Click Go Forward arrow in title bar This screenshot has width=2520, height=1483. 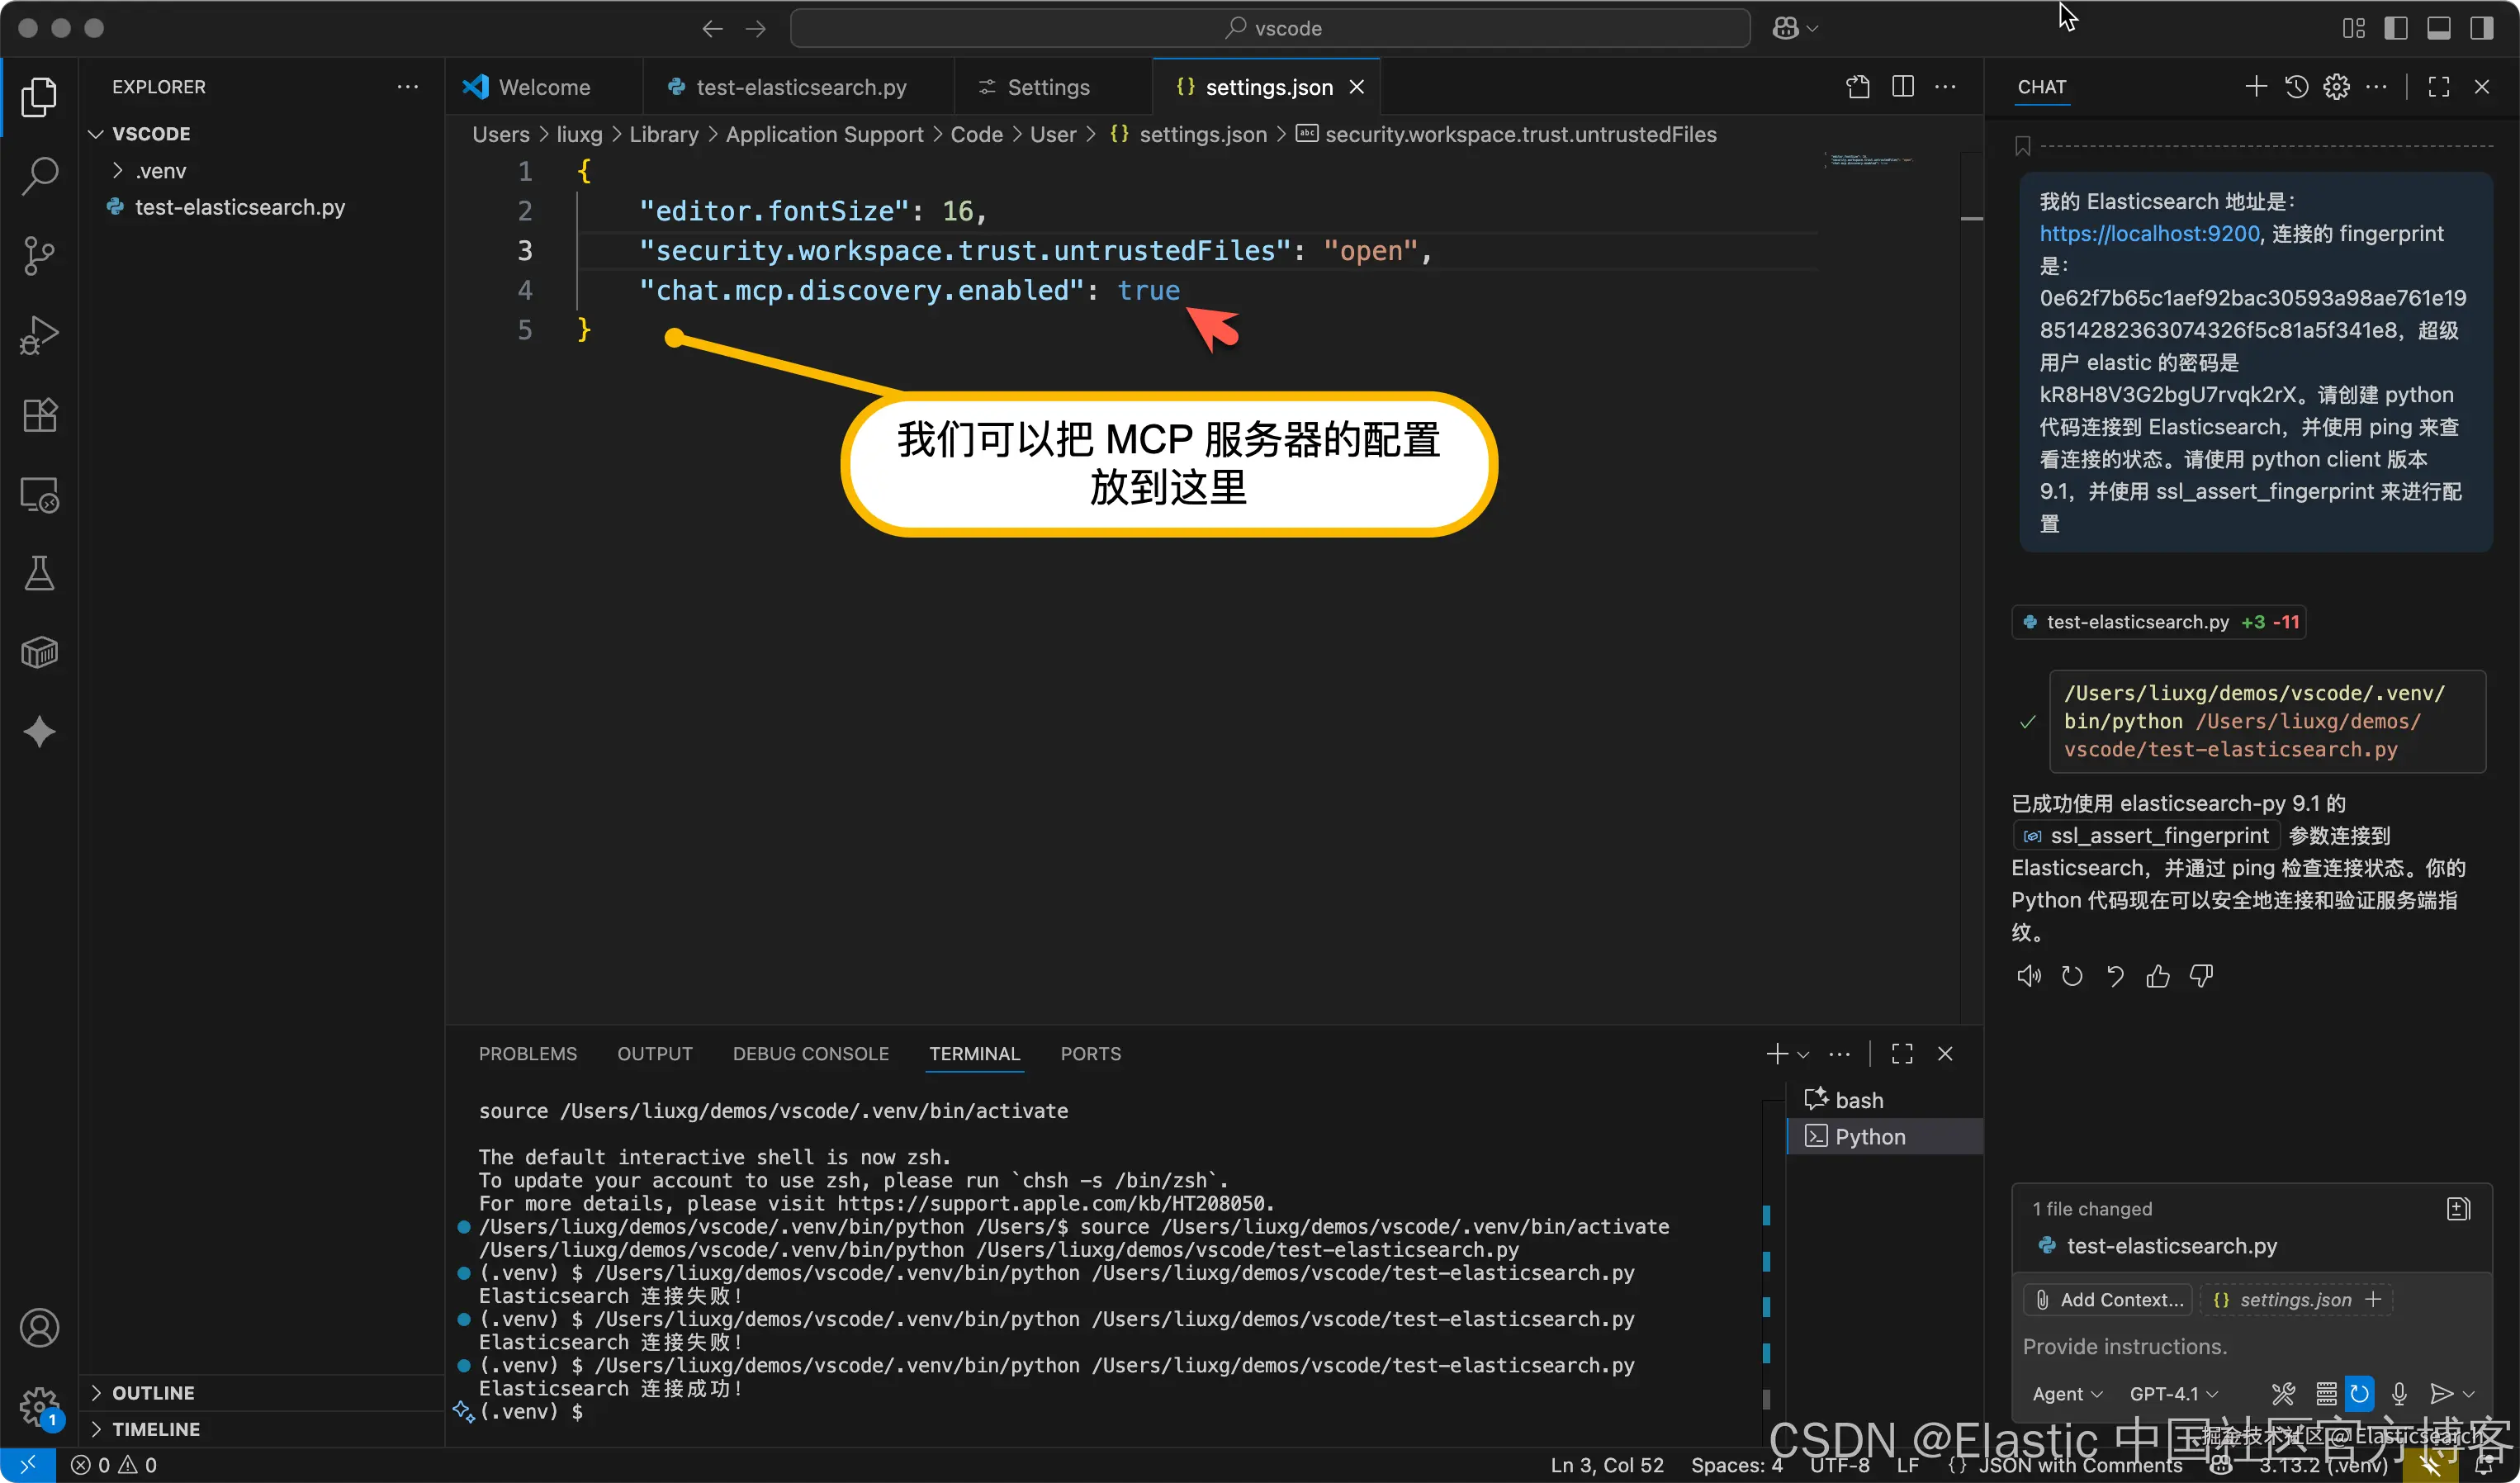[756, 29]
